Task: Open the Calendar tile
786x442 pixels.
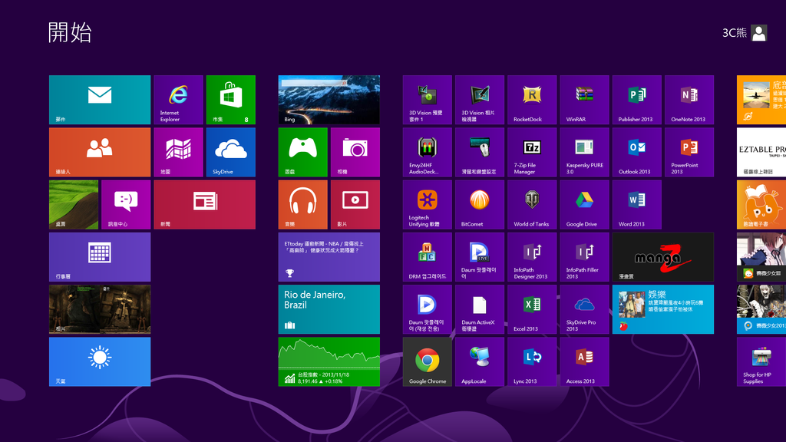Action: (100, 257)
